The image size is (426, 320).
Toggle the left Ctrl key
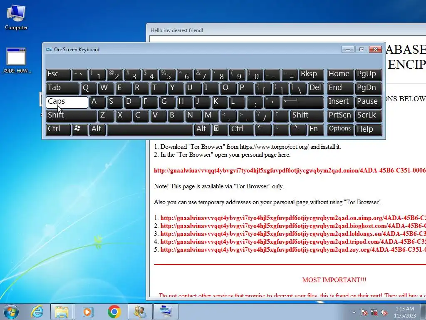pyautogui.click(x=58, y=130)
